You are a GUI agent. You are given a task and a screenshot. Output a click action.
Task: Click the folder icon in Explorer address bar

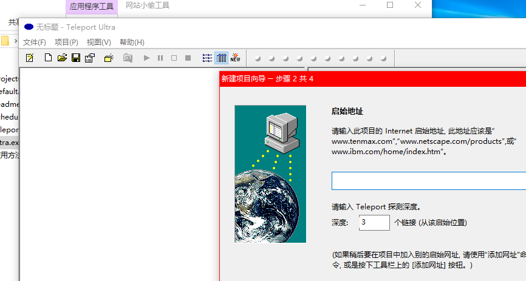click(x=5, y=41)
